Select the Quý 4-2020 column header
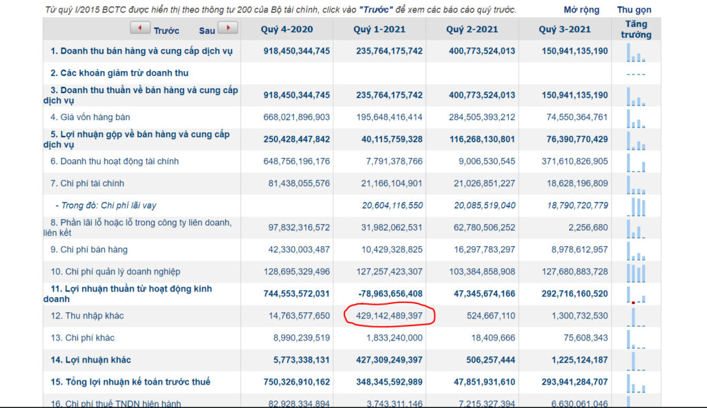This screenshot has width=707, height=408. click(287, 29)
